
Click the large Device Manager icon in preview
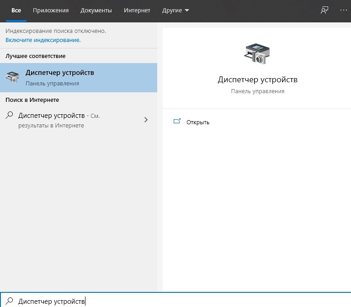[257, 54]
